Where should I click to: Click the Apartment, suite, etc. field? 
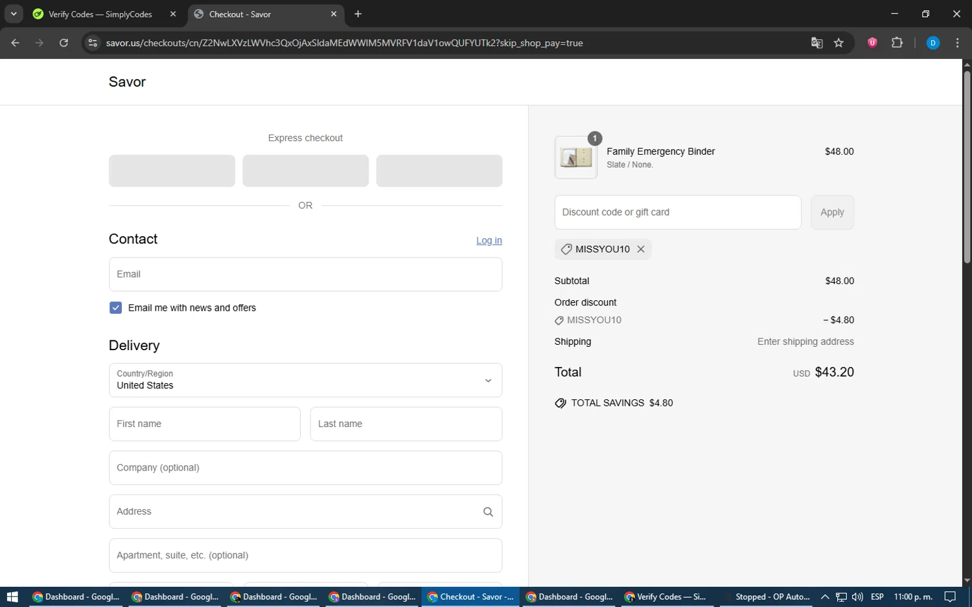305,555
